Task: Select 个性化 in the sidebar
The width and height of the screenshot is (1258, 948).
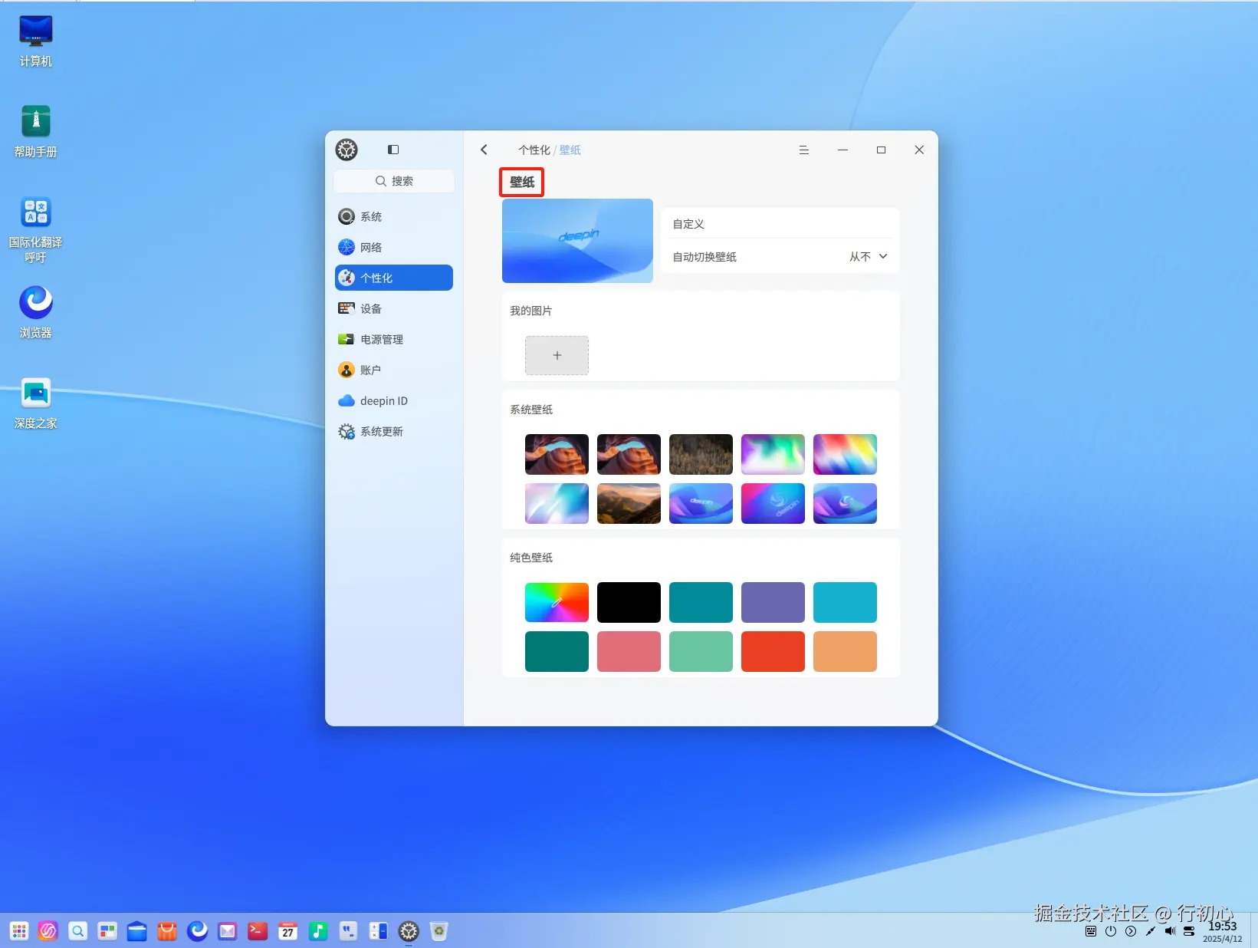Action: point(394,278)
